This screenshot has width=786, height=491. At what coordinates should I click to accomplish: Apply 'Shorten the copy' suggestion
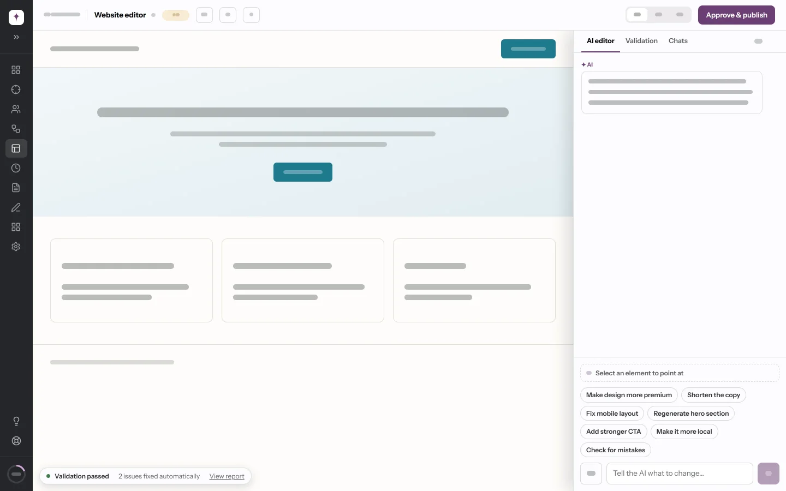pos(713,395)
